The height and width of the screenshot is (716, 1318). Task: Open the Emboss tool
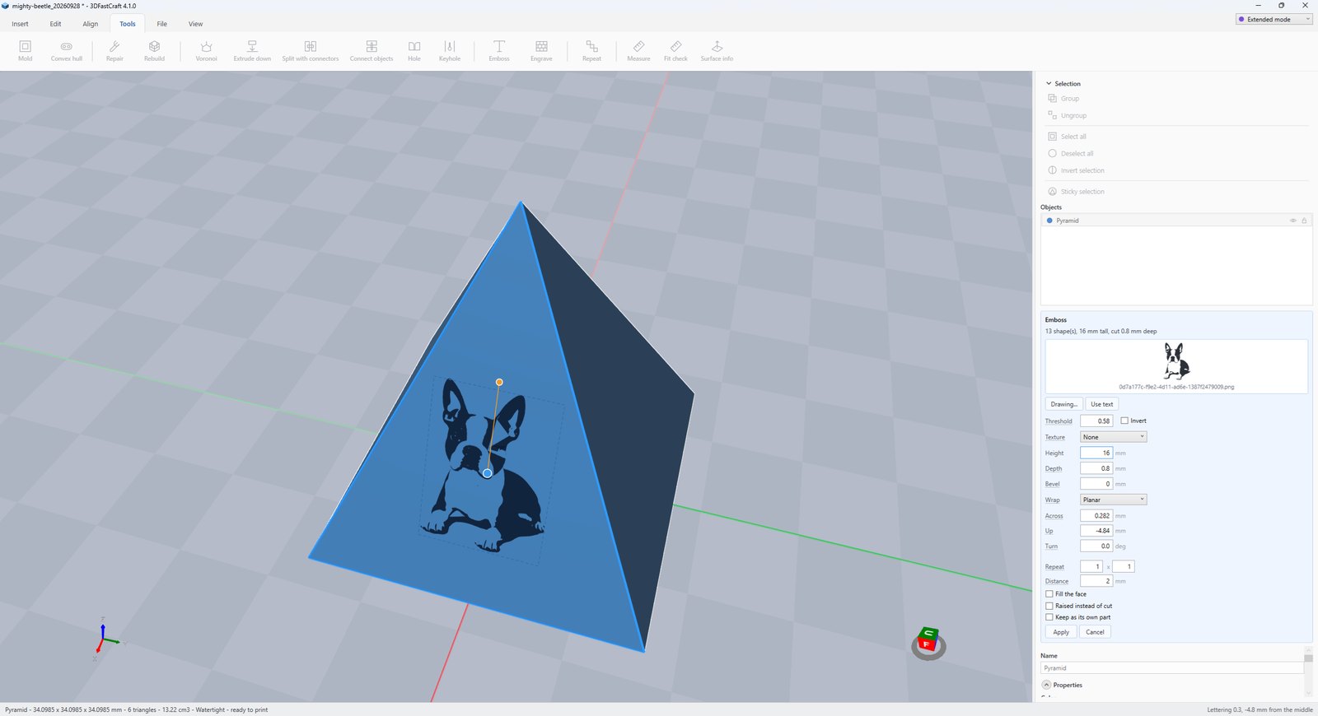(499, 50)
